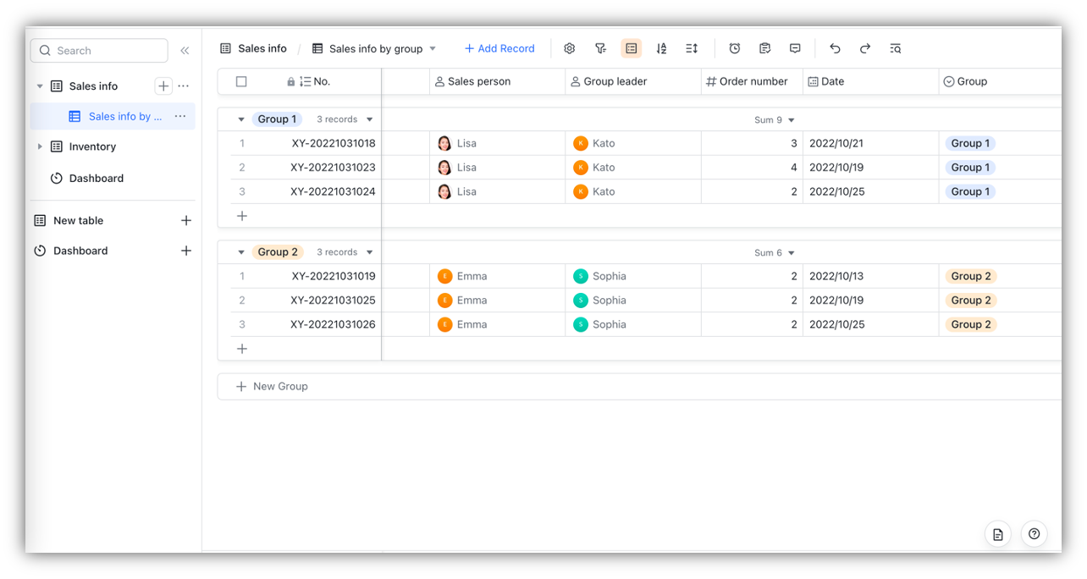The height and width of the screenshot is (579, 1087).
Task: Open the comment bubble icon
Action: point(795,48)
